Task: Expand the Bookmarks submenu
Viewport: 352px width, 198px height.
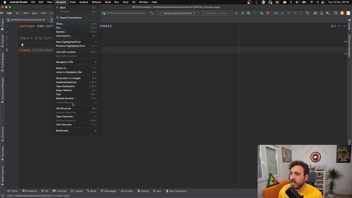Action: [76, 131]
